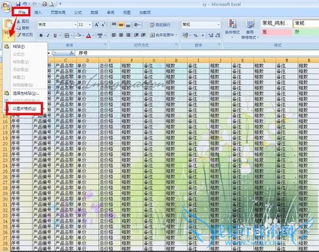Viewport: 319px width, 252px height.
Task: Switch to the Insert (插入) tab
Action: coord(38,12)
